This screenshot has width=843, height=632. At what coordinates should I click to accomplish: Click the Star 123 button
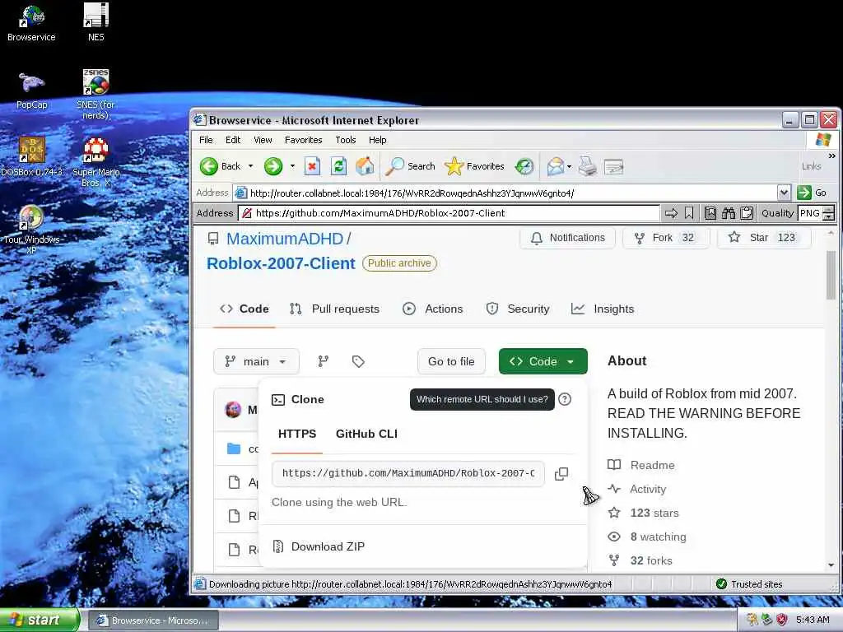pos(764,238)
